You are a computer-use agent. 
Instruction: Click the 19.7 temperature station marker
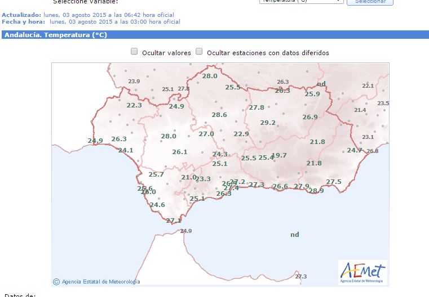279,155
